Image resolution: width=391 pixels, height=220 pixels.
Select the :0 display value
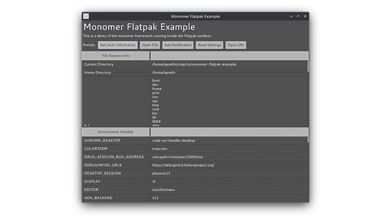[154, 182]
